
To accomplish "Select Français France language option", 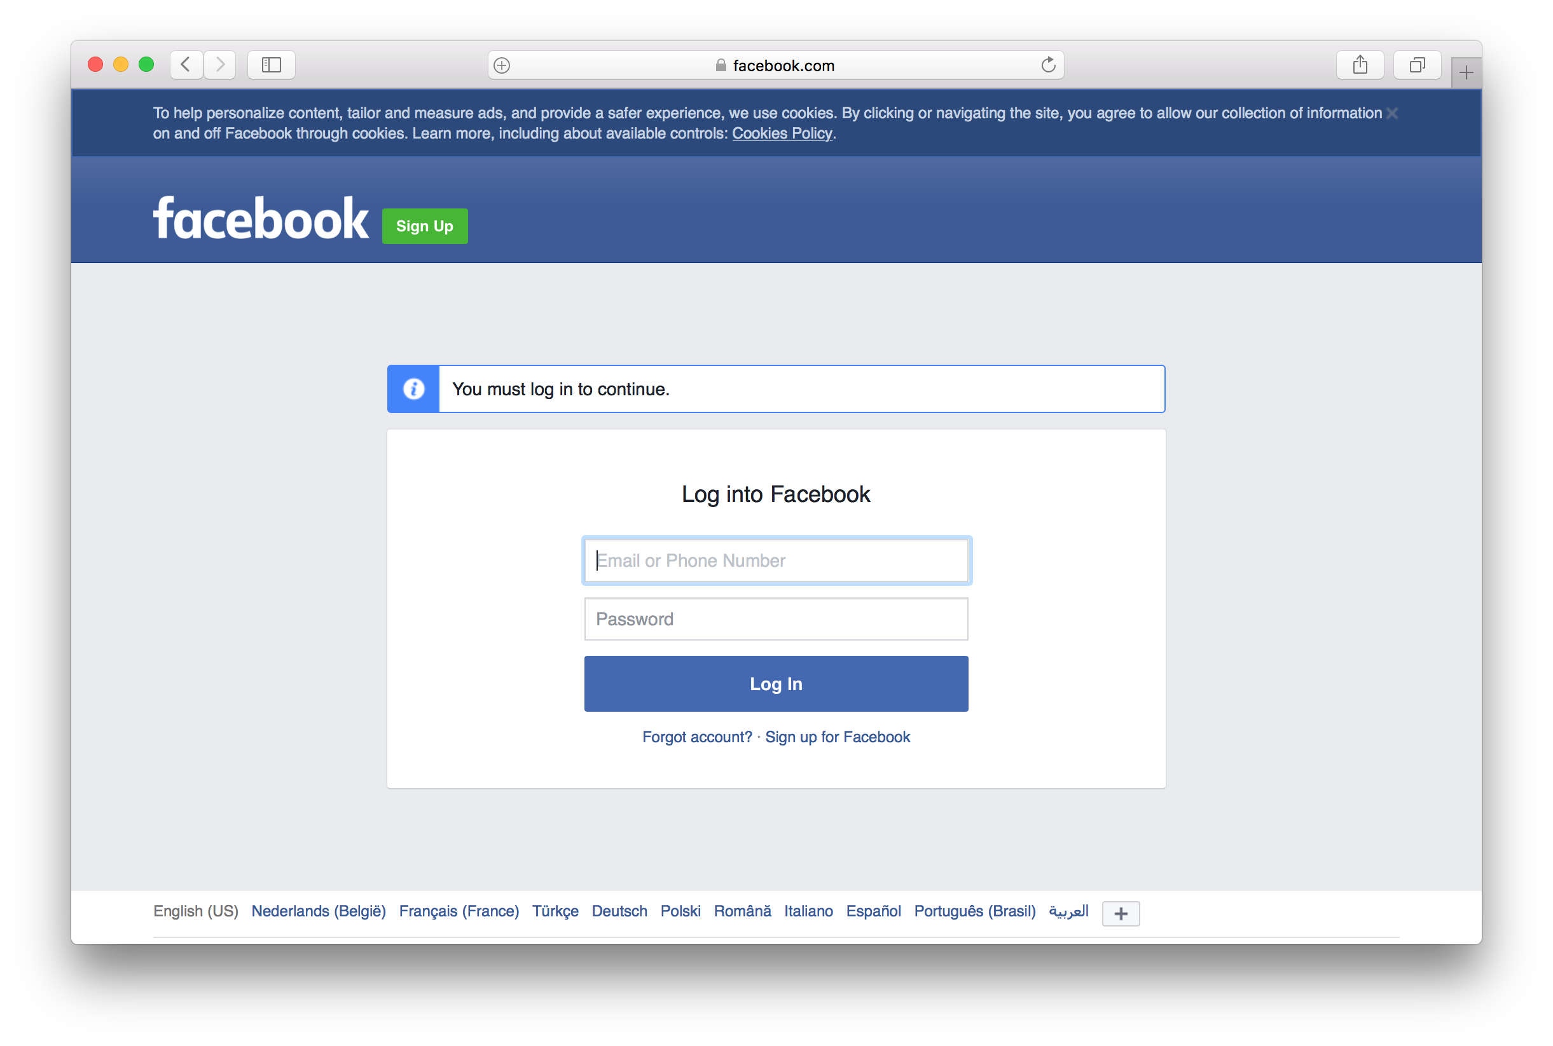I will tap(459, 912).
